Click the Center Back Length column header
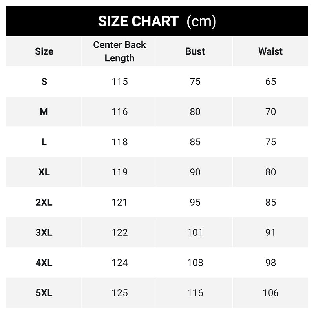314x314 pixels. (119, 51)
